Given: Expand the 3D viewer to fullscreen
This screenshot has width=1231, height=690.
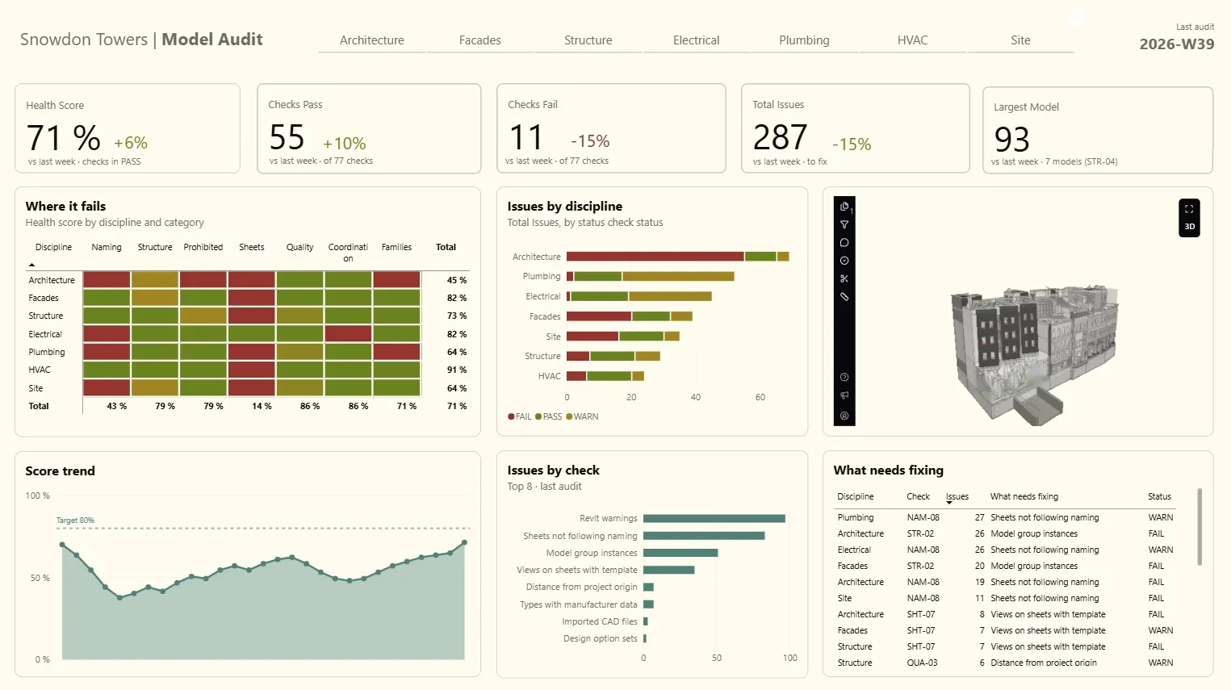Looking at the screenshot, I should [1189, 208].
